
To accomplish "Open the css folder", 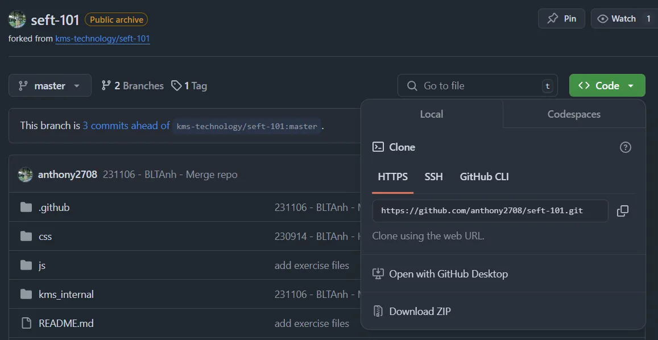I will (45, 237).
